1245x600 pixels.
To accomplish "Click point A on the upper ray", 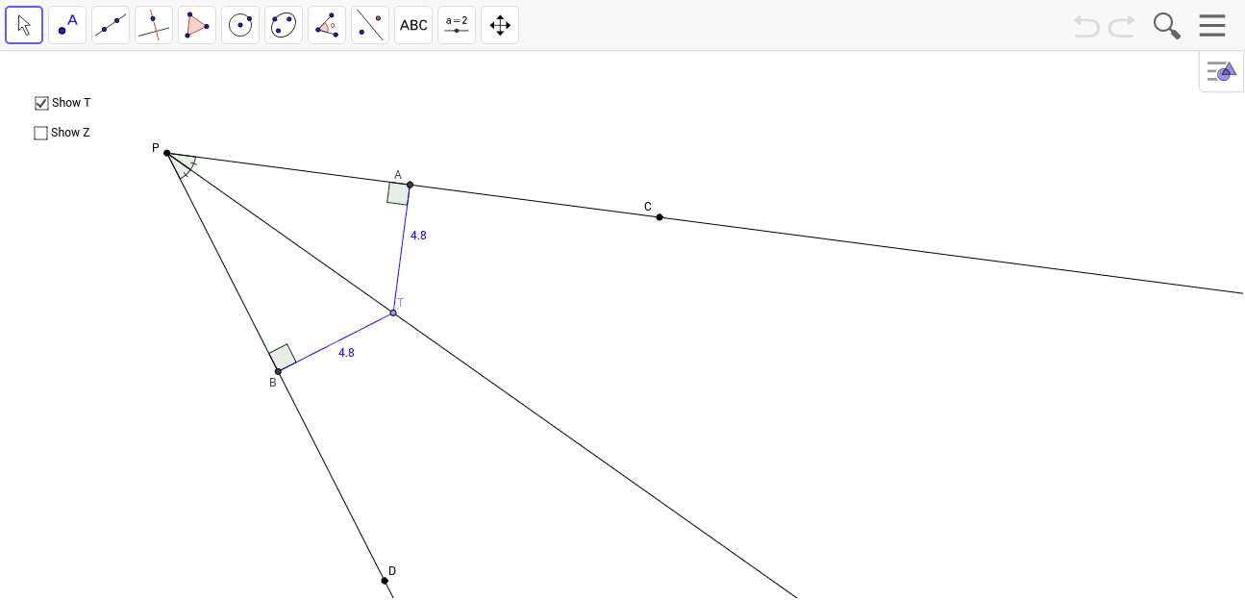I will point(410,185).
